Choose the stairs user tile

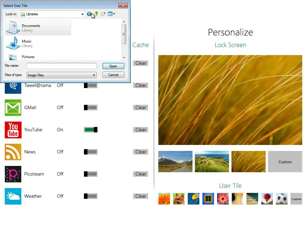(x=252, y=199)
